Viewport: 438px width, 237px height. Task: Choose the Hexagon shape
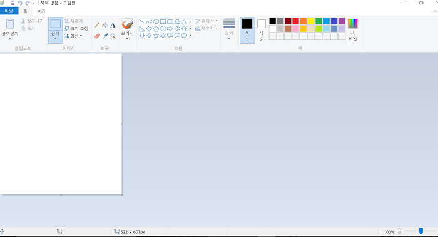pos(163,29)
